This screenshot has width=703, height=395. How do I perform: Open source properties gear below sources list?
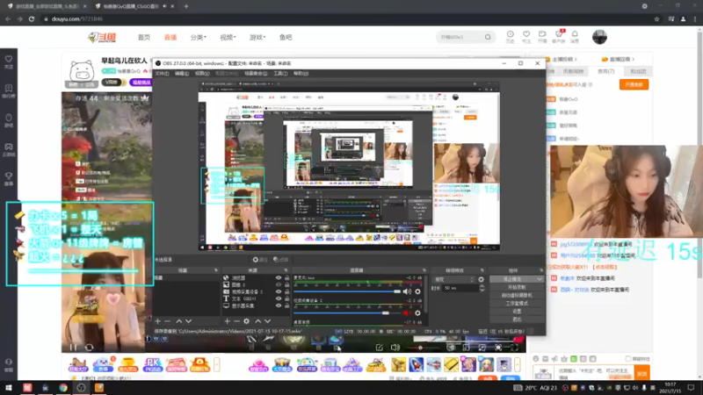(x=247, y=321)
